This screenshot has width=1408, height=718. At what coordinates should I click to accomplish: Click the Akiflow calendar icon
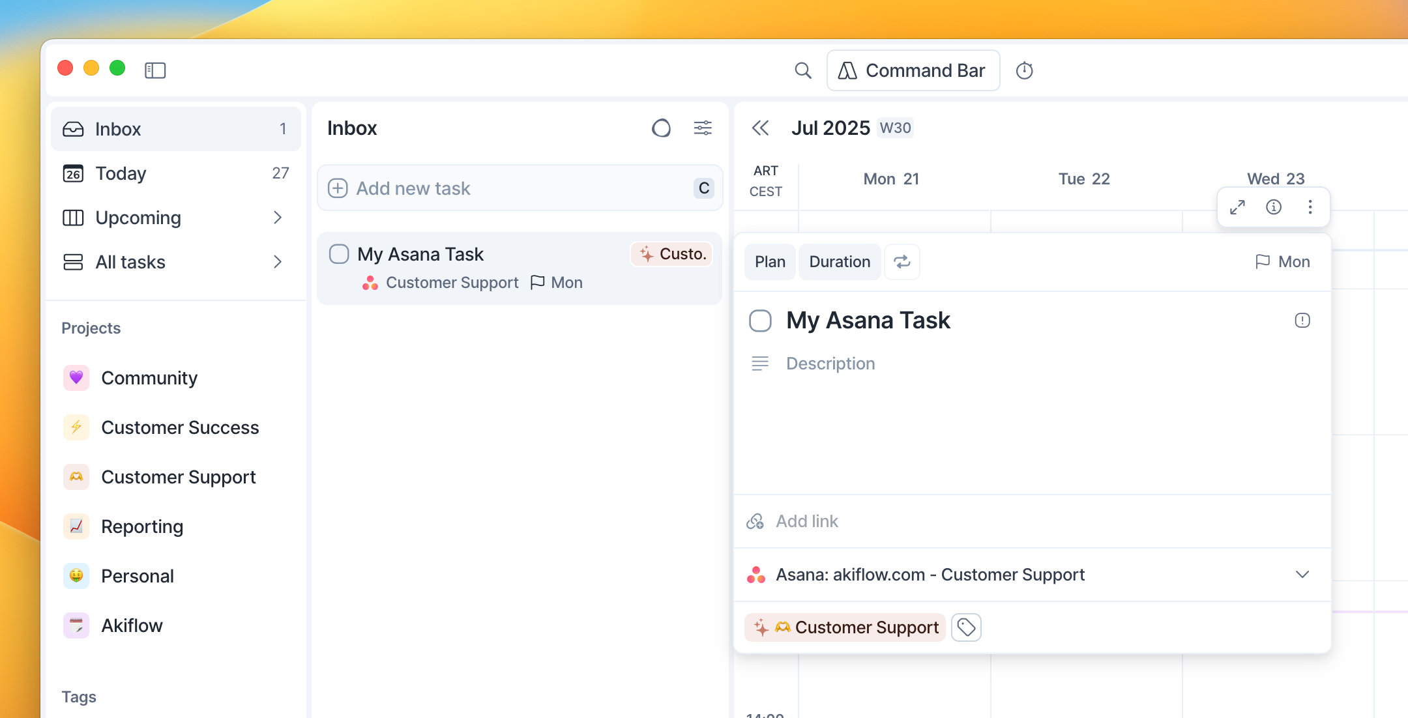[x=76, y=625]
